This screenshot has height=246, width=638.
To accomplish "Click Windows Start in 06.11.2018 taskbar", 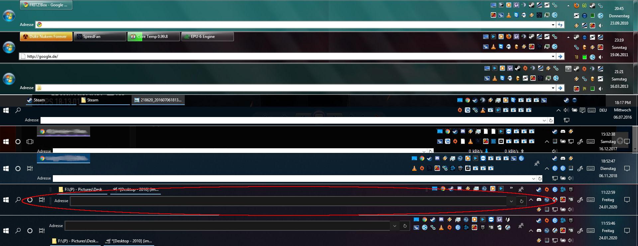I will coord(6,169).
